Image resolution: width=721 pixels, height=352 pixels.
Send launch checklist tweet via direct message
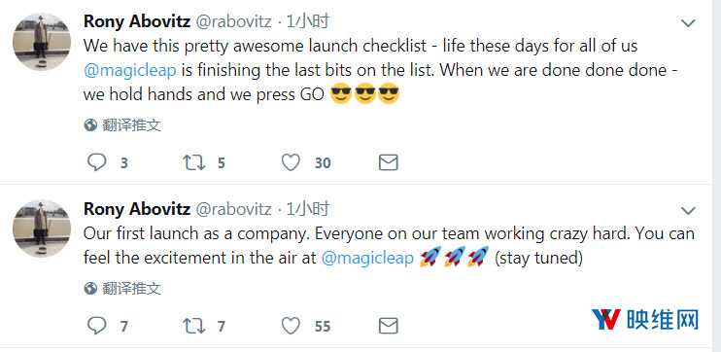point(388,162)
